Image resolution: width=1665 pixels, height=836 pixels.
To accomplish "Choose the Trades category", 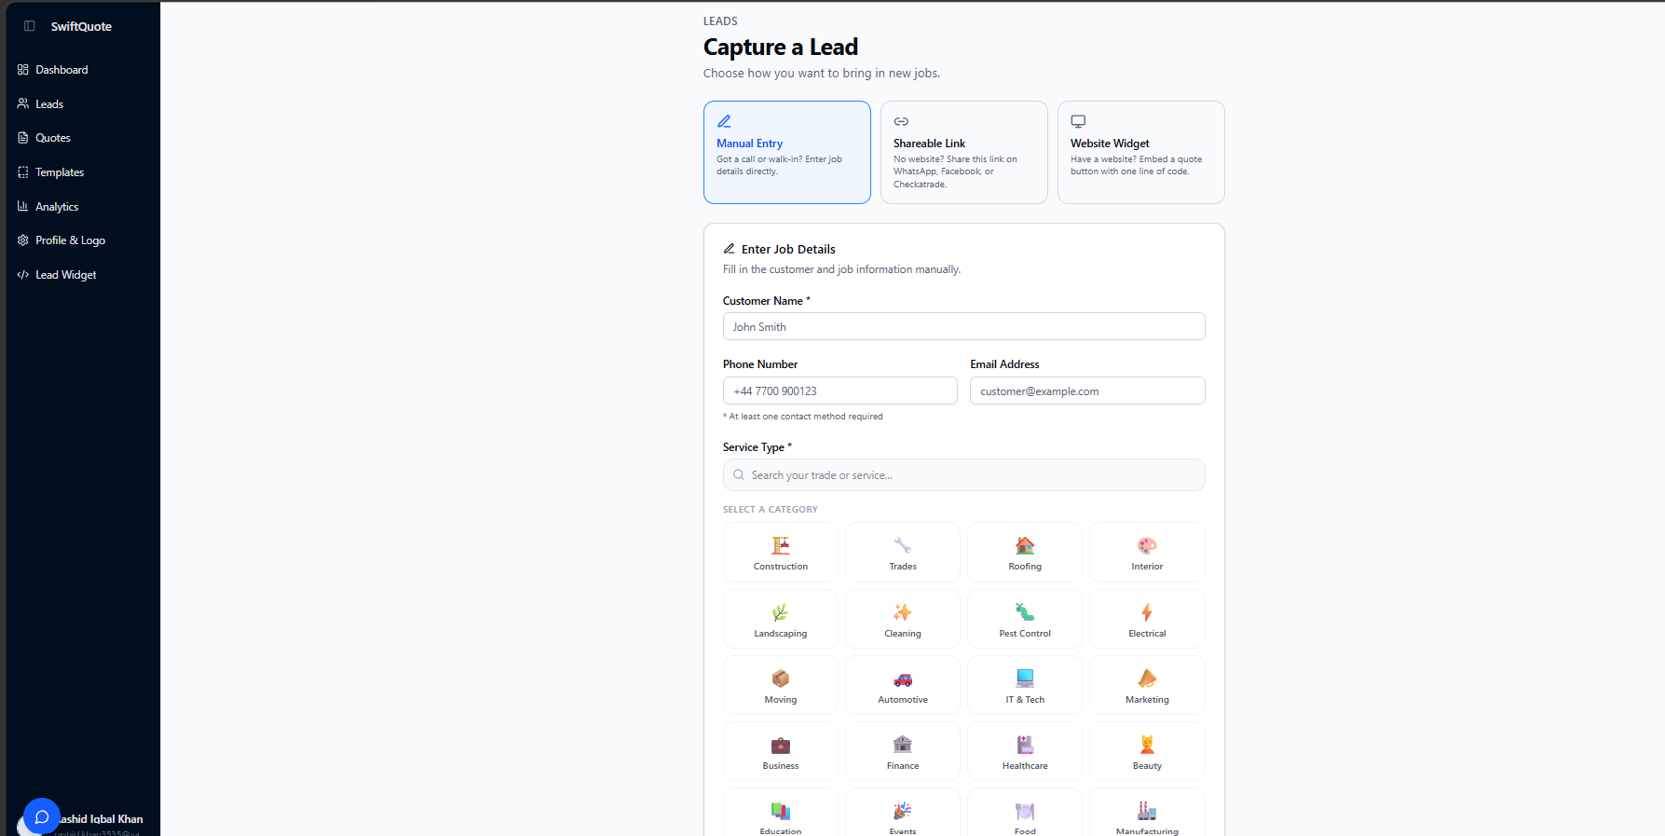I will (x=903, y=553).
